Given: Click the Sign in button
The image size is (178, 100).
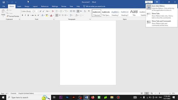Looking at the screenshot, I should pos(149,2).
